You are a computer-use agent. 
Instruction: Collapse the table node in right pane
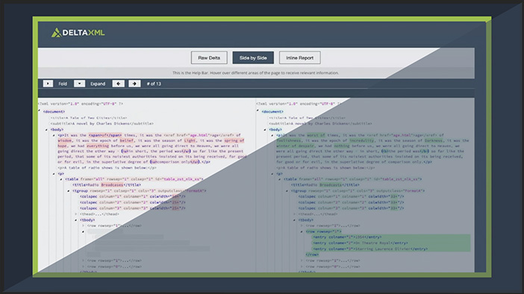(279, 179)
